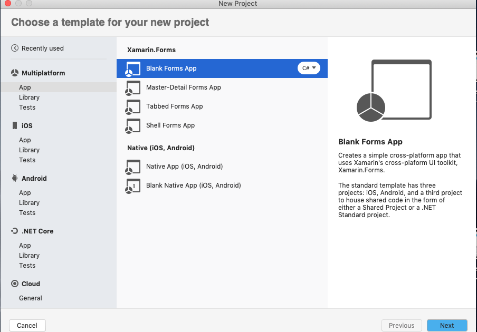Viewport: 477px width, 332px height.
Task: Click the Recently used clock icon
Action: click(x=16, y=48)
